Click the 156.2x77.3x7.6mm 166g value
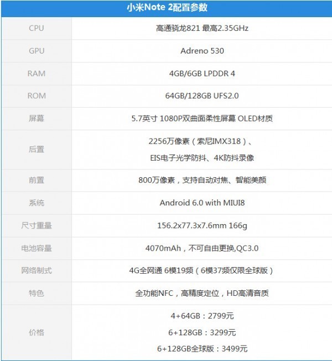 (202, 225)
